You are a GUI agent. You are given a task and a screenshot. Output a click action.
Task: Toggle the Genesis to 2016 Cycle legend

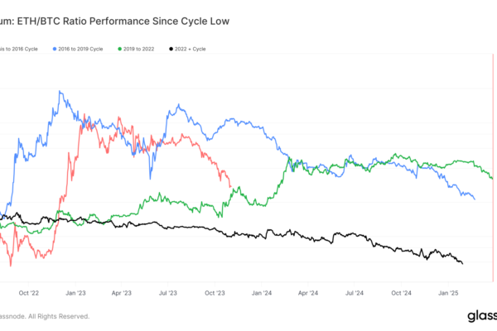(21, 50)
